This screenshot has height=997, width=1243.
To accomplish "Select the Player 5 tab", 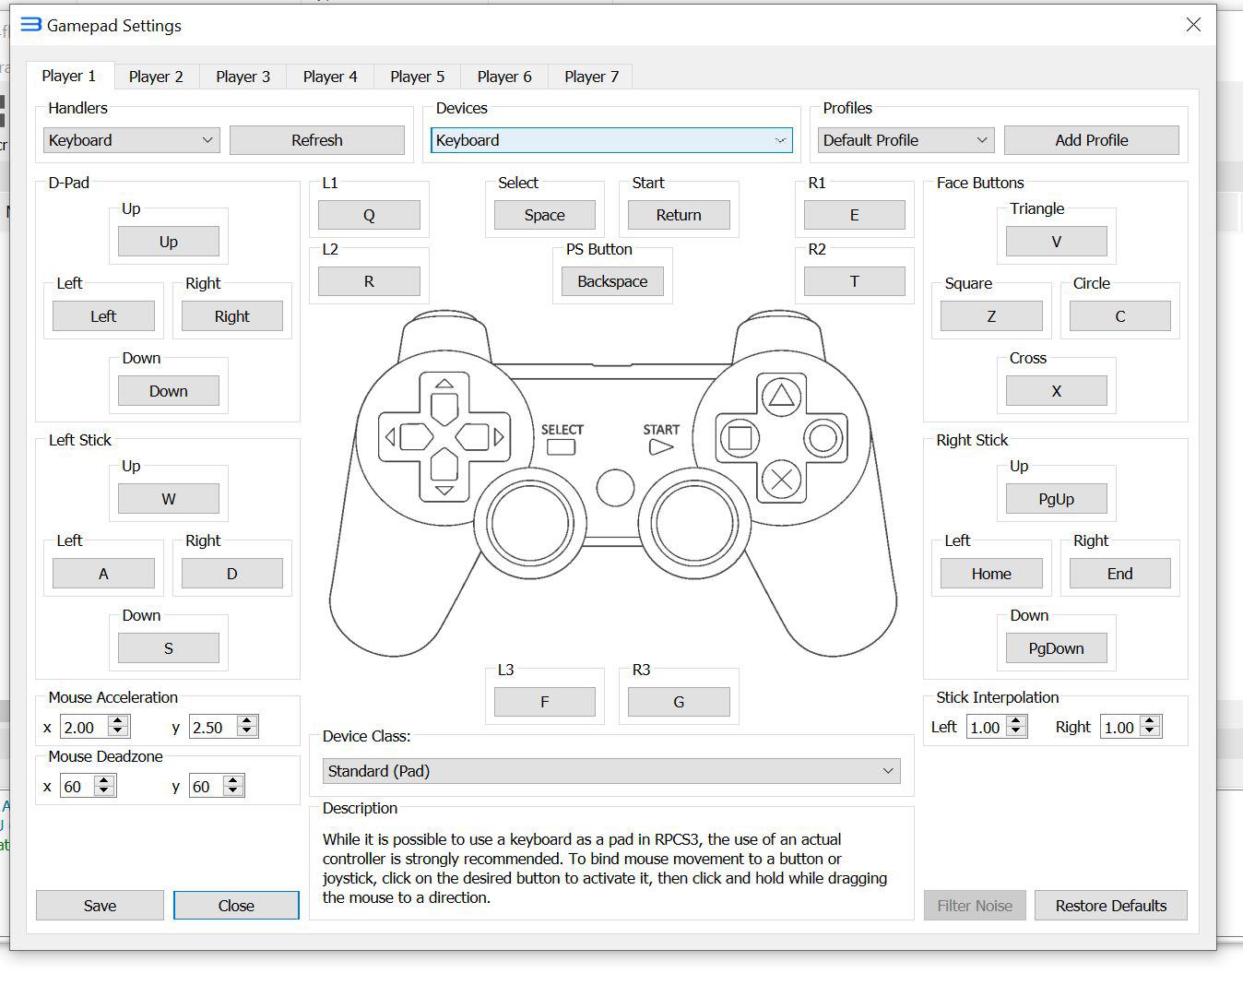I will coord(417,77).
